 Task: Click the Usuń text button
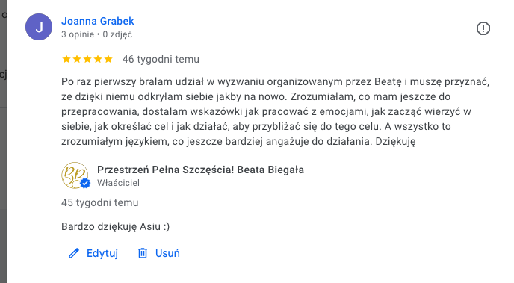pyautogui.click(x=167, y=253)
